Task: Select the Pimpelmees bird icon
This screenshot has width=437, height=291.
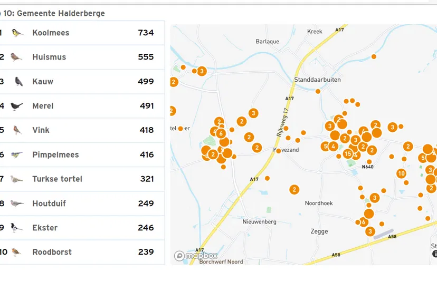Action: pyautogui.click(x=17, y=155)
